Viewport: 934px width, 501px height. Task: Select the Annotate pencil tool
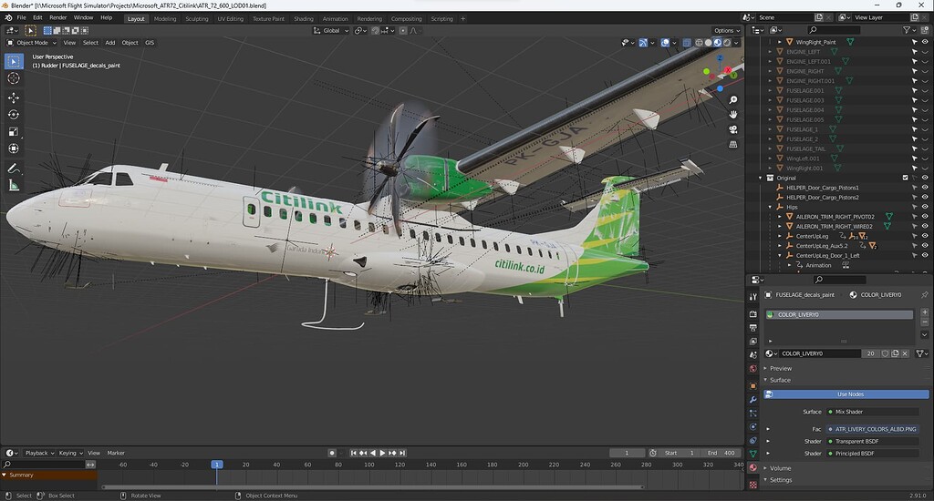coord(14,169)
